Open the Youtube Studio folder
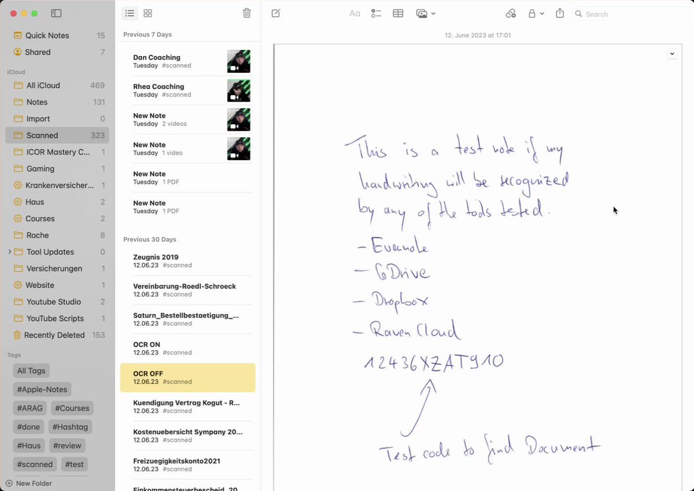The height and width of the screenshot is (491, 694). coord(57,302)
